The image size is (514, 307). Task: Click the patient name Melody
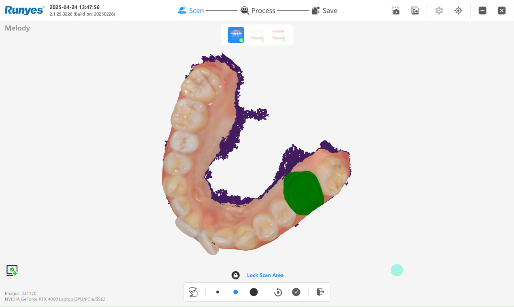click(17, 28)
